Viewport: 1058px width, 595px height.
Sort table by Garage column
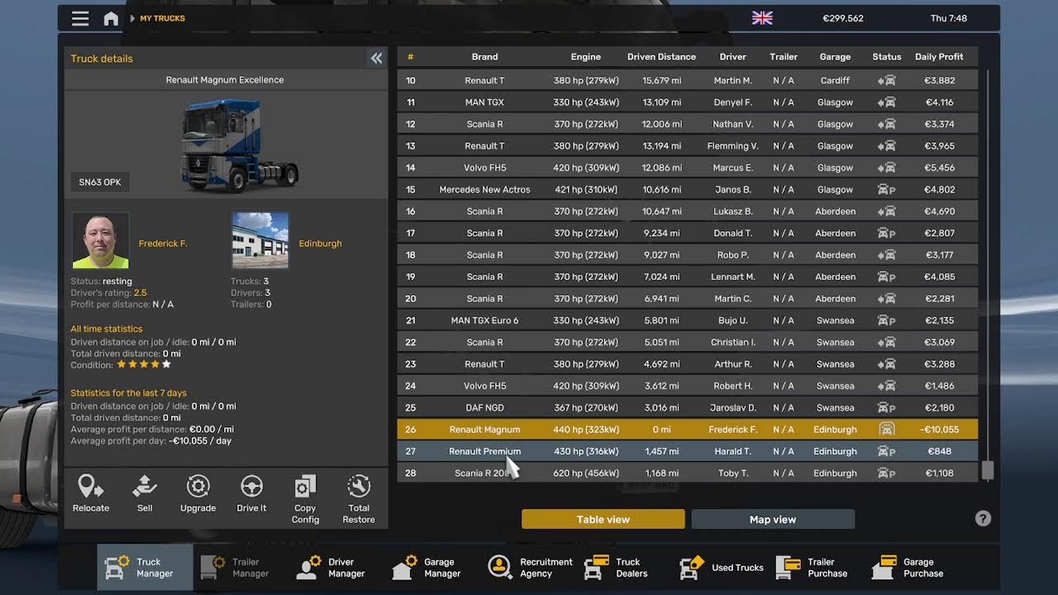pos(835,57)
